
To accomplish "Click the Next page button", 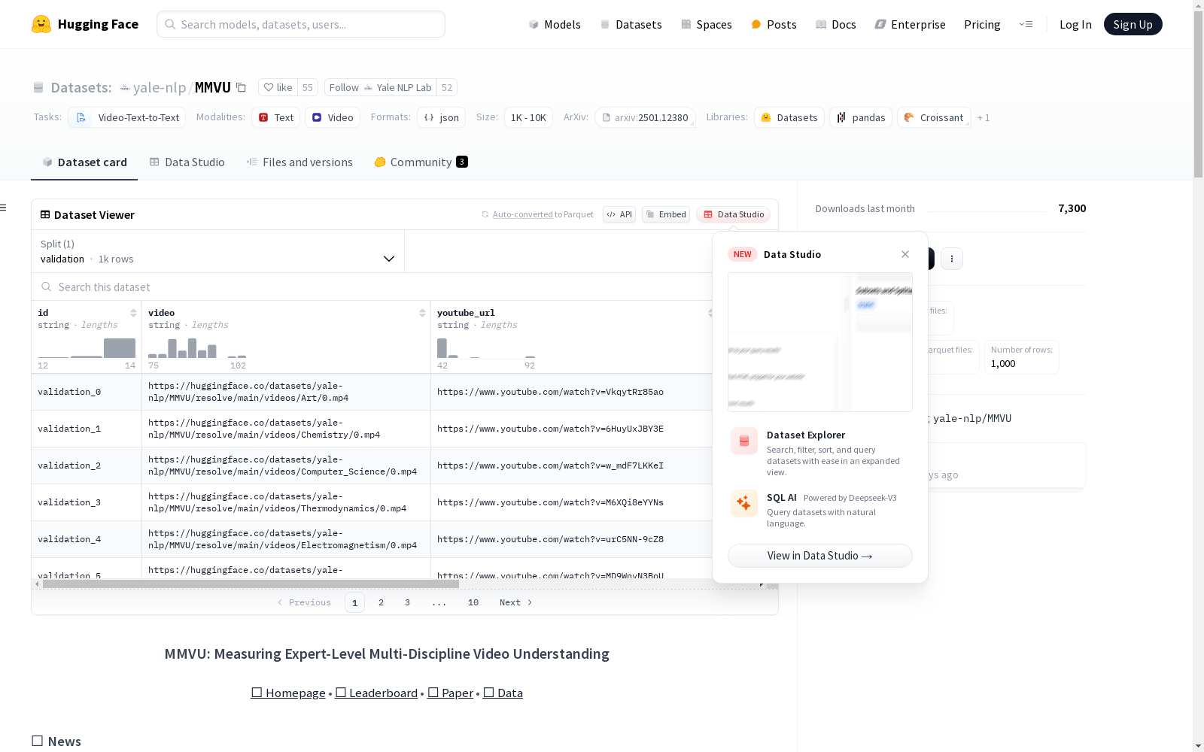I will (516, 602).
